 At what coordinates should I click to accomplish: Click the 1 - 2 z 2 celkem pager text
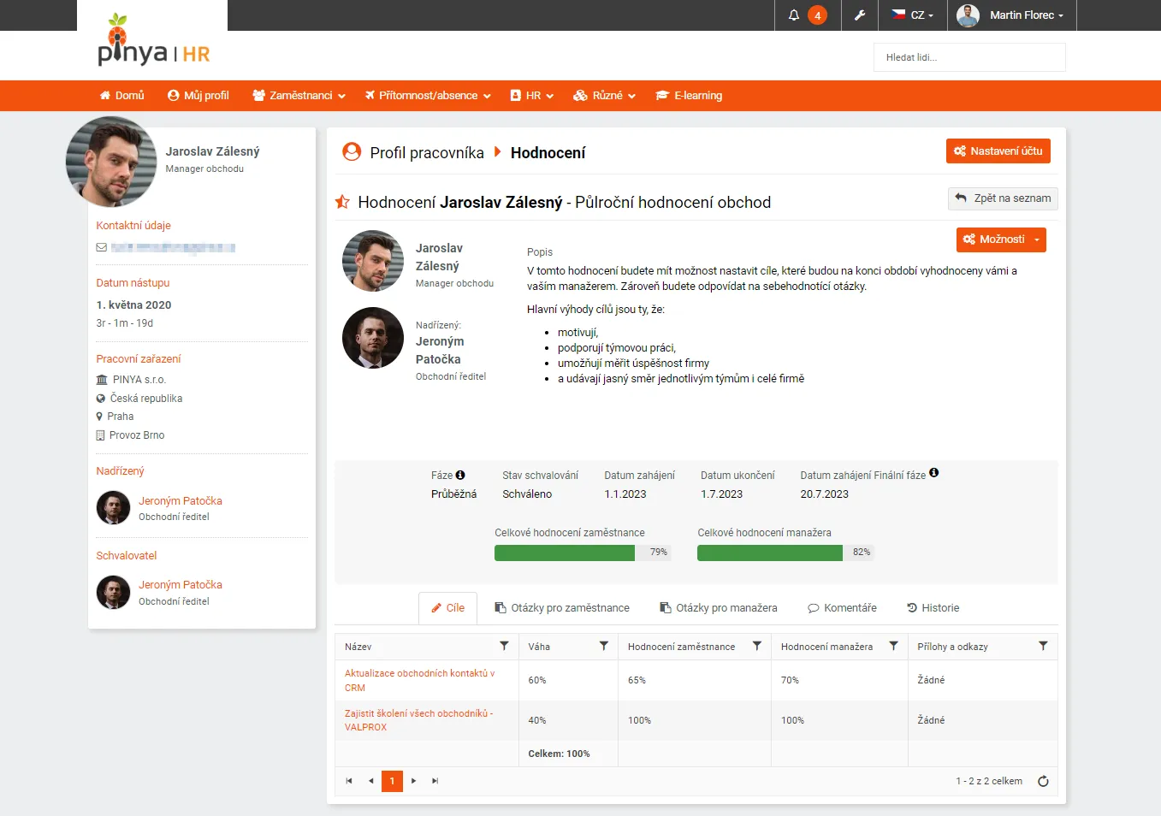(989, 781)
